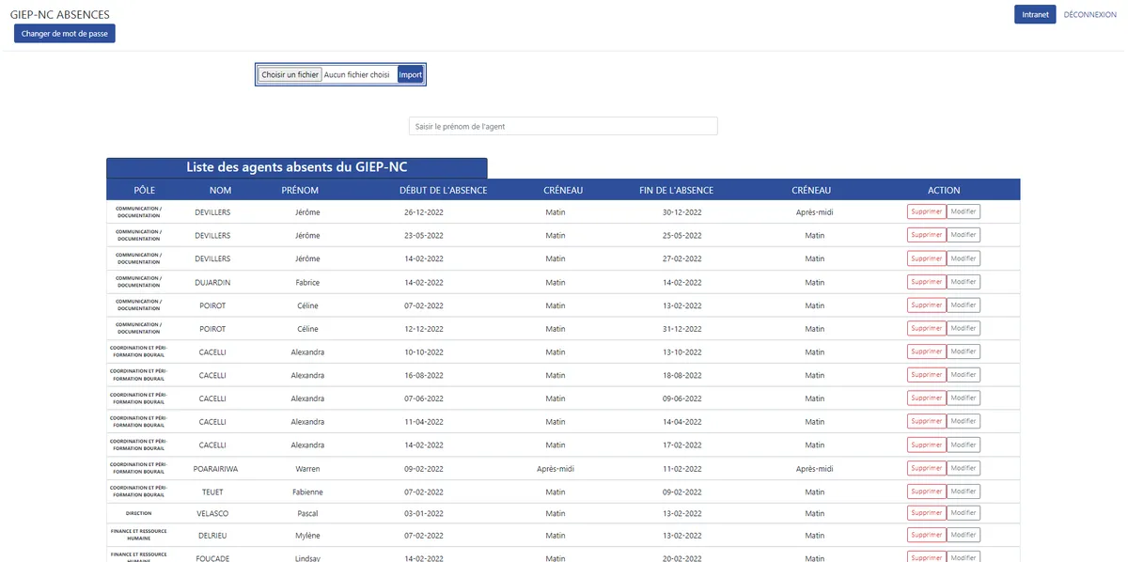Modify Devillers absence starting 23-05-2022
Viewport: 1128px width, 562px height.
(963, 235)
